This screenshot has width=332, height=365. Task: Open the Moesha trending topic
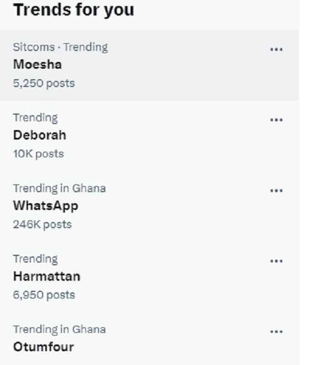pos(37,65)
